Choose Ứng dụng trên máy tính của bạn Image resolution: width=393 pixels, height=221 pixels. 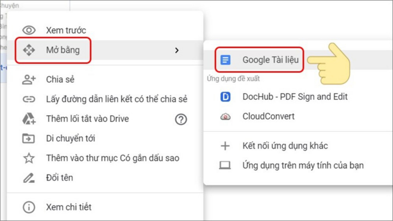[298, 165]
